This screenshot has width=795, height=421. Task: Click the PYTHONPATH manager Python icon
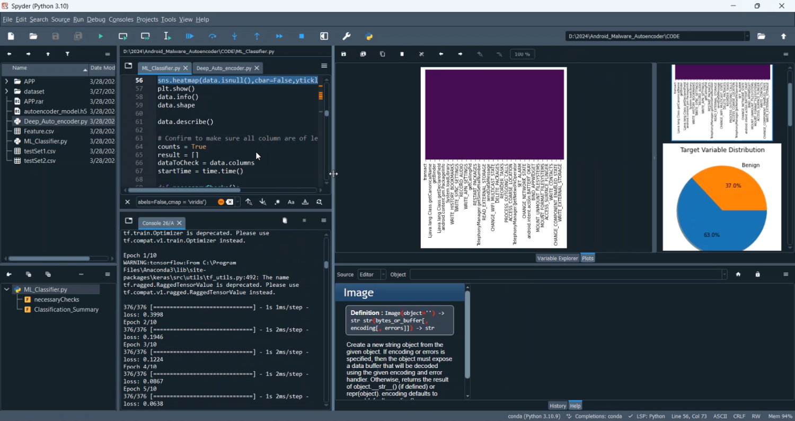pyautogui.click(x=369, y=37)
